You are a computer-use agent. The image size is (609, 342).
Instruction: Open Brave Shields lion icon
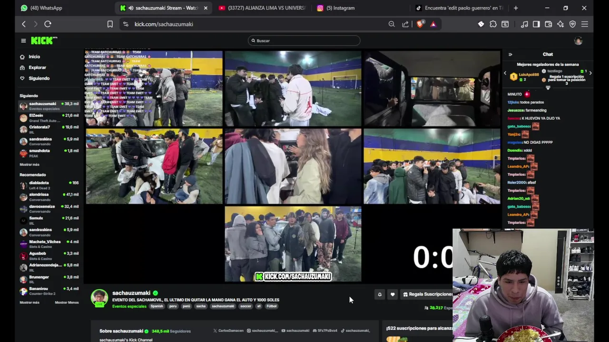tap(420, 24)
